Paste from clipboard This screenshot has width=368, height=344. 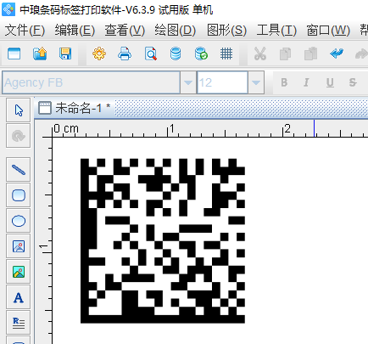coord(310,54)
